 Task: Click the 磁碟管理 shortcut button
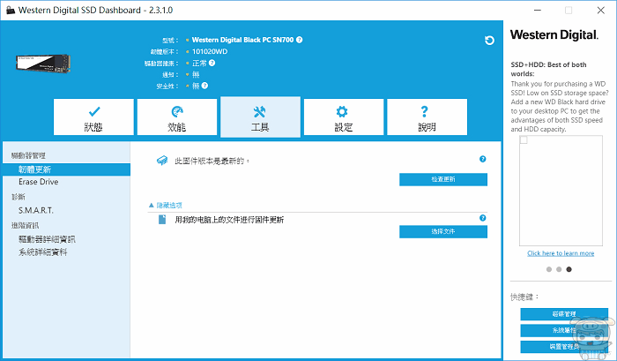pyautogui.click(x=564, y=314)
